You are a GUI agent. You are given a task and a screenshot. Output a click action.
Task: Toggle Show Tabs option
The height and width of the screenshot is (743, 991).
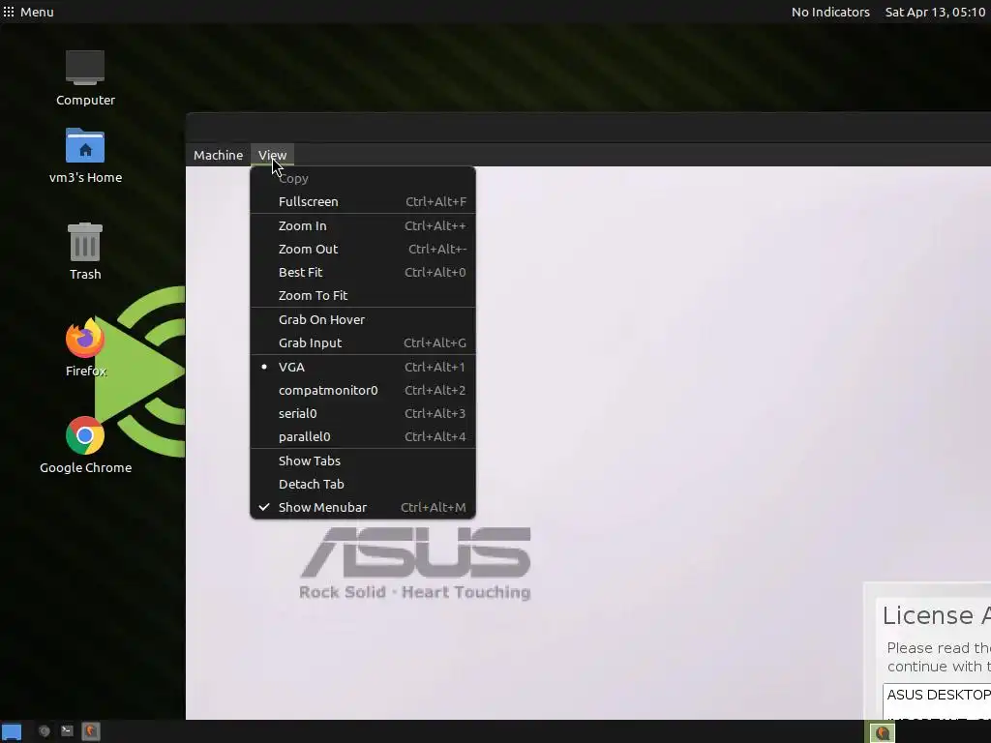pyautogui.click(x=363, y=461)
